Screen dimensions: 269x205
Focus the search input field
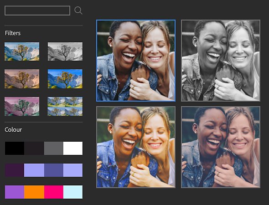click(x=37, y=10)
